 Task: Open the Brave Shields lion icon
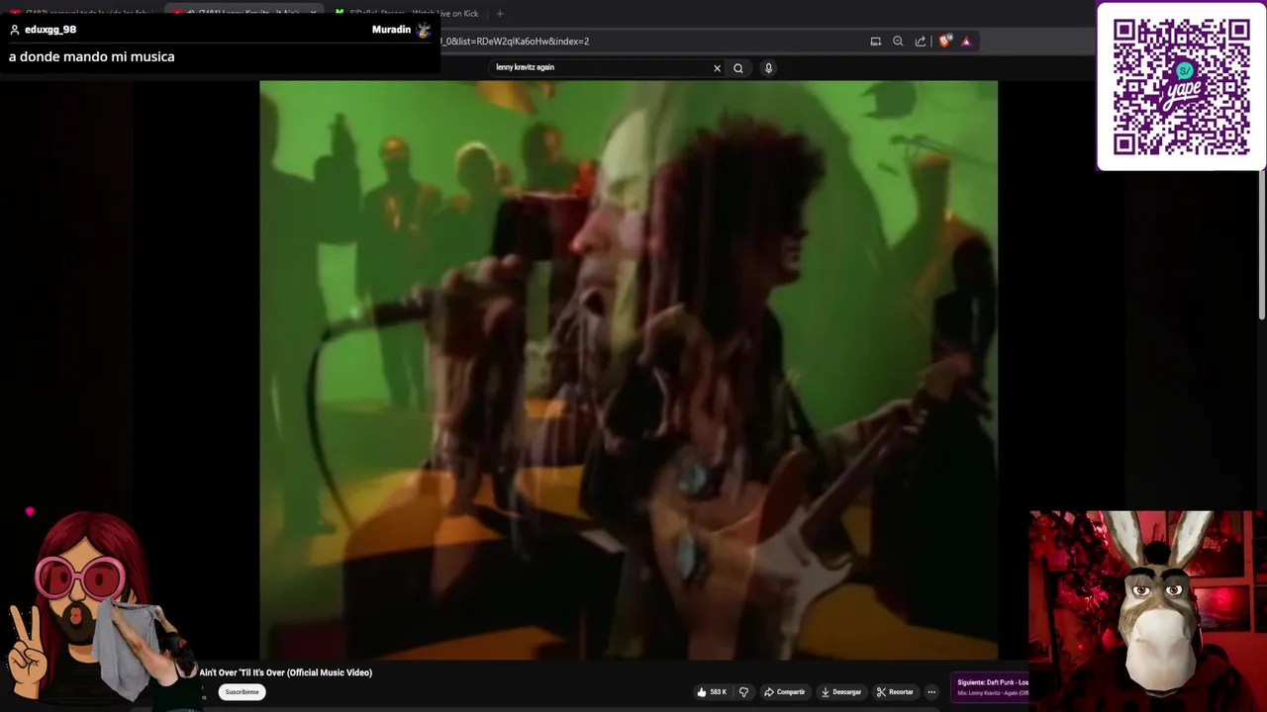coord(944,42)
